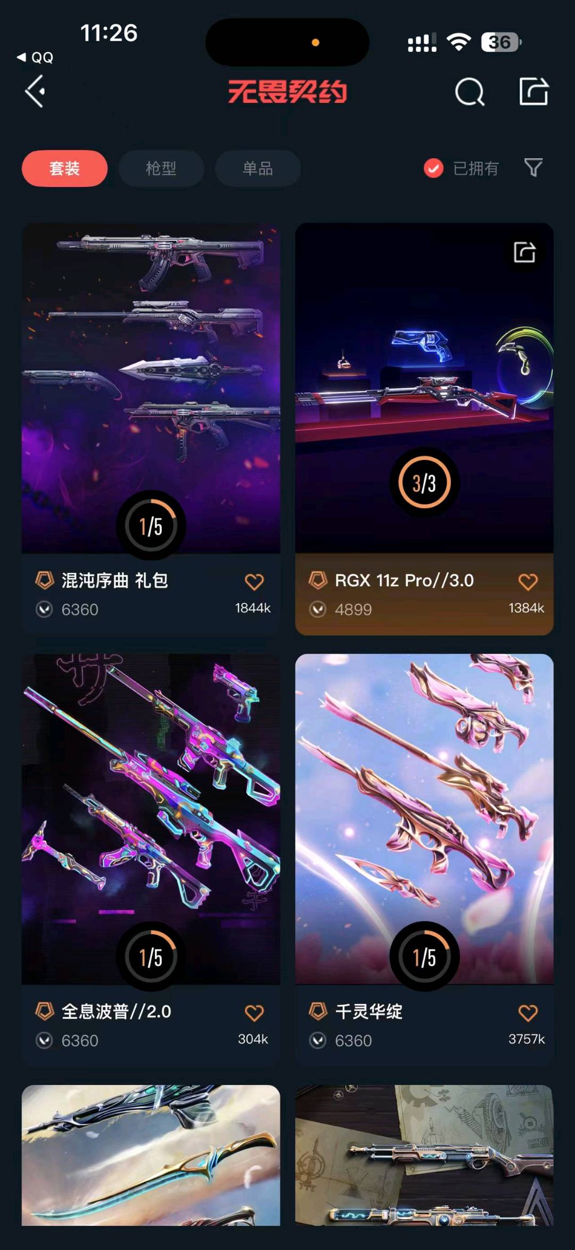Share the RGX 11z Pro card
The height and width of the screenshot is (1250, 575).
pos(524,252)
